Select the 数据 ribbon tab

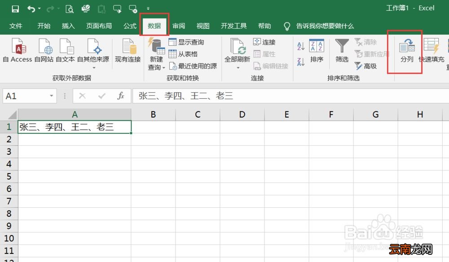click(154, 26)
